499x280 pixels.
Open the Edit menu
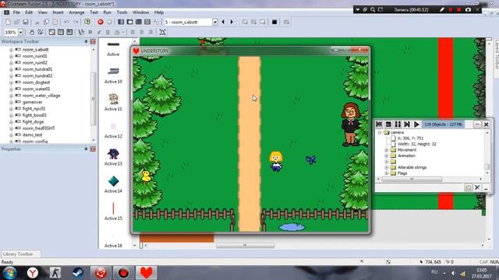coord(29,12)
